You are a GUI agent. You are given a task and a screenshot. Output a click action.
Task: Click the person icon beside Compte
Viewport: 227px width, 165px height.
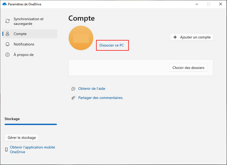pos(8,34)
